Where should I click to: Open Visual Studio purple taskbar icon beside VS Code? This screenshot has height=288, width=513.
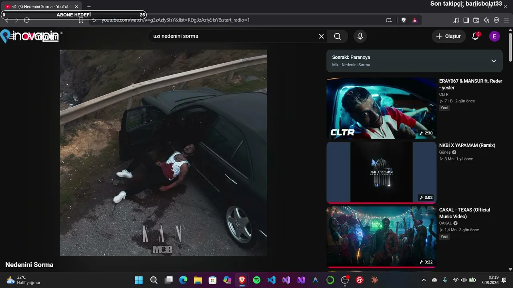[x=286, y=280]
